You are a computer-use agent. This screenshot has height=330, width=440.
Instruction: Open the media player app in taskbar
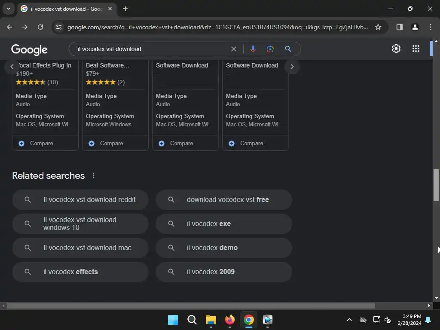(x=268, y=320)
